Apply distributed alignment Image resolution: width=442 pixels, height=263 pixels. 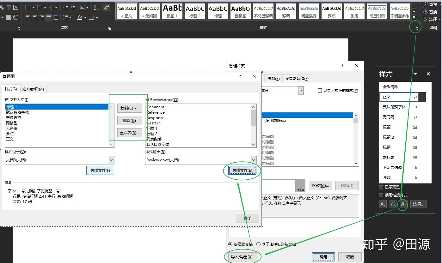56,17
